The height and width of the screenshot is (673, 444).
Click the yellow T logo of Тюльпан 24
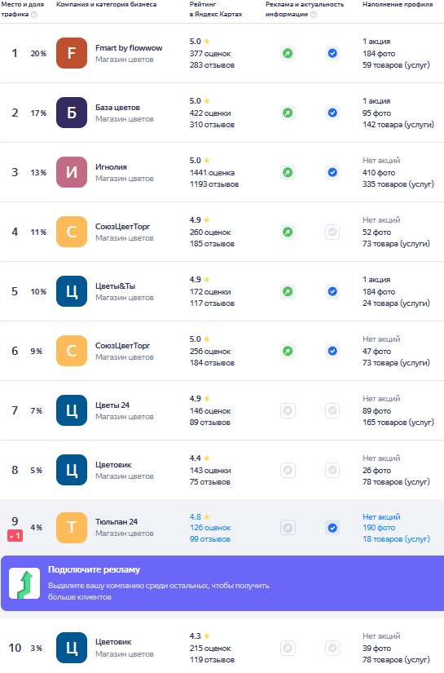(x=72, y=528)
